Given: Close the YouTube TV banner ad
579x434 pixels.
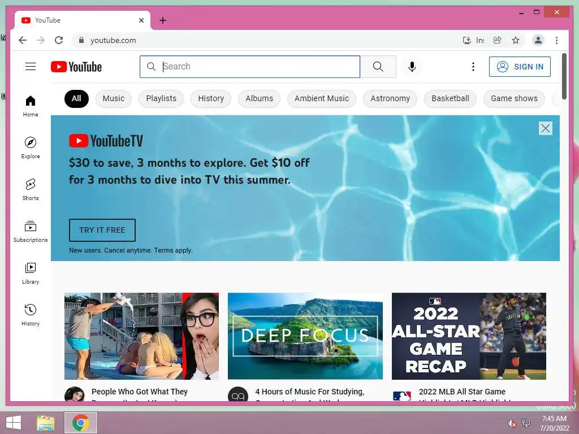Looking at the screenshot, I should click(x=546, y=128).
